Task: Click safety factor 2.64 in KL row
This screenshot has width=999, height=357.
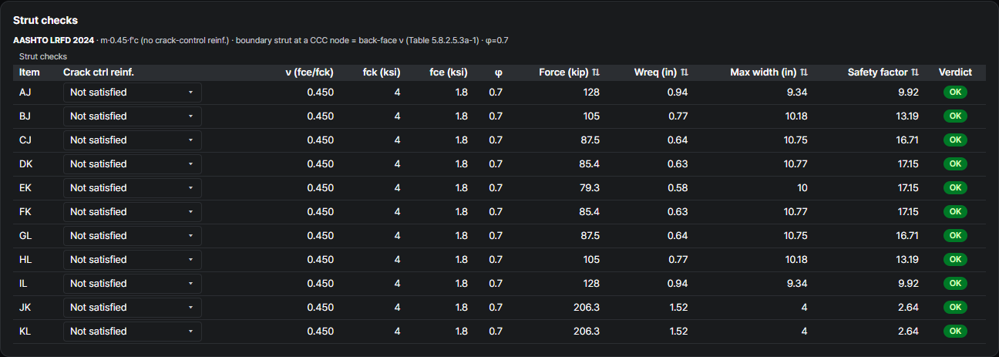Action: pyautogui.click(x=908, y=332)
